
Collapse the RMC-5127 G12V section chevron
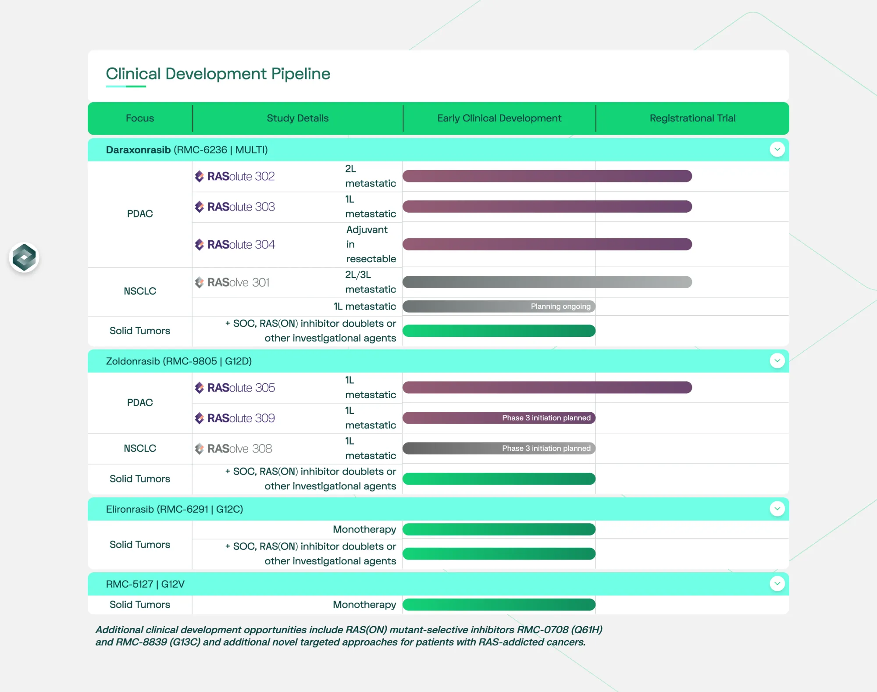[x=777, y=584]
